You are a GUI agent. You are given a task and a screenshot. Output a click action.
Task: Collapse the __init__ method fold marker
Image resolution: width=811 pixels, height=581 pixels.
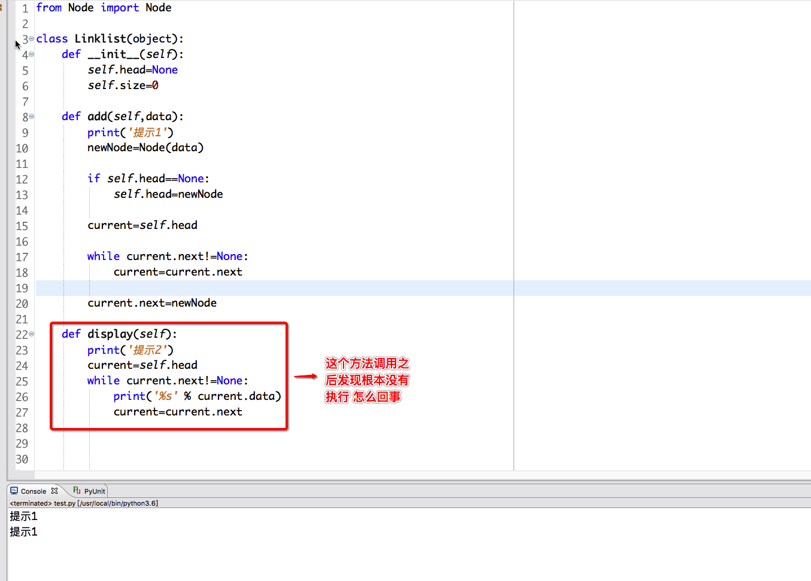tap(32, 54)
